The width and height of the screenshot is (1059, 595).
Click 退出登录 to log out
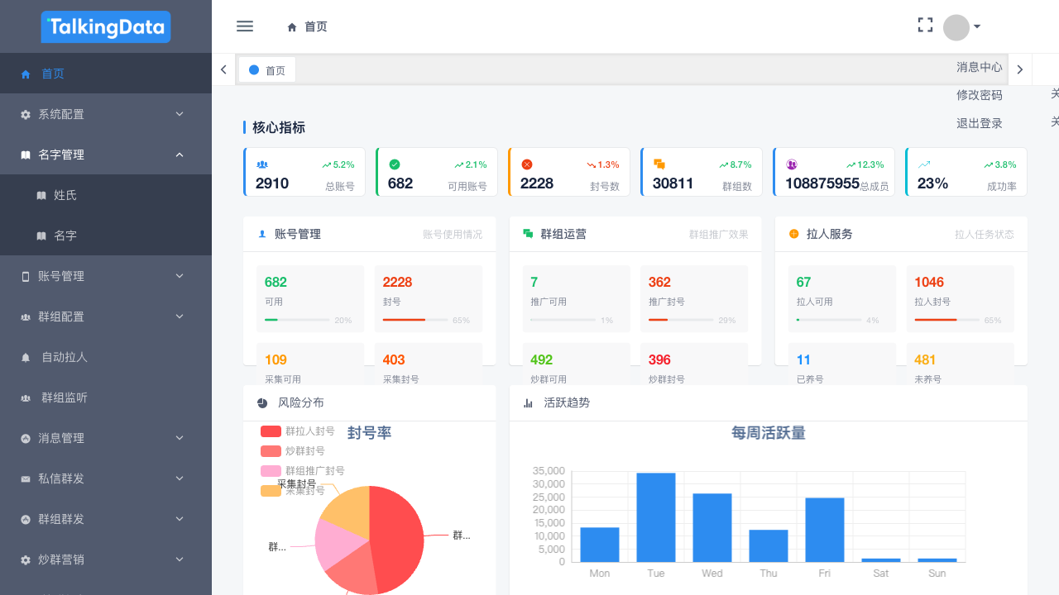click(x=979, y=123)
